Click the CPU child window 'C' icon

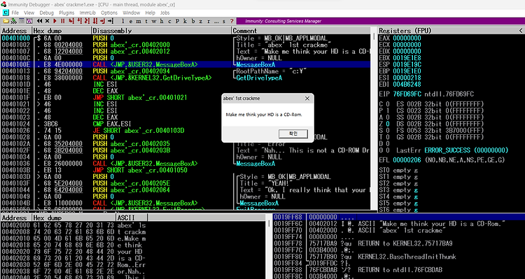tap(6, 13)
